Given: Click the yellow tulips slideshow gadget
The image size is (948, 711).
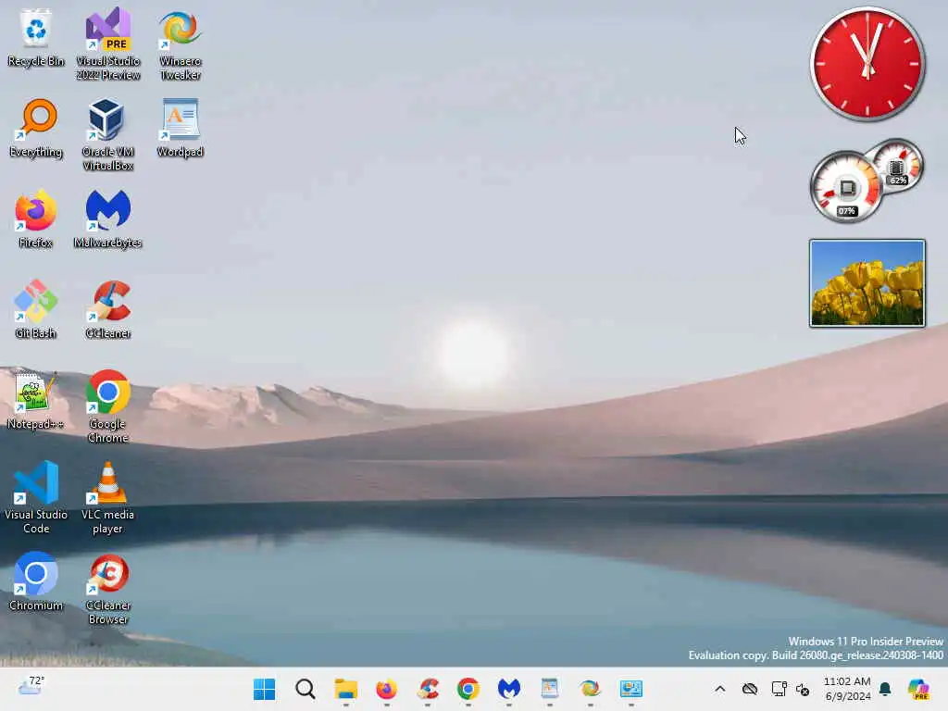Looking at the screenshot, I should click(x=867, y=283).
